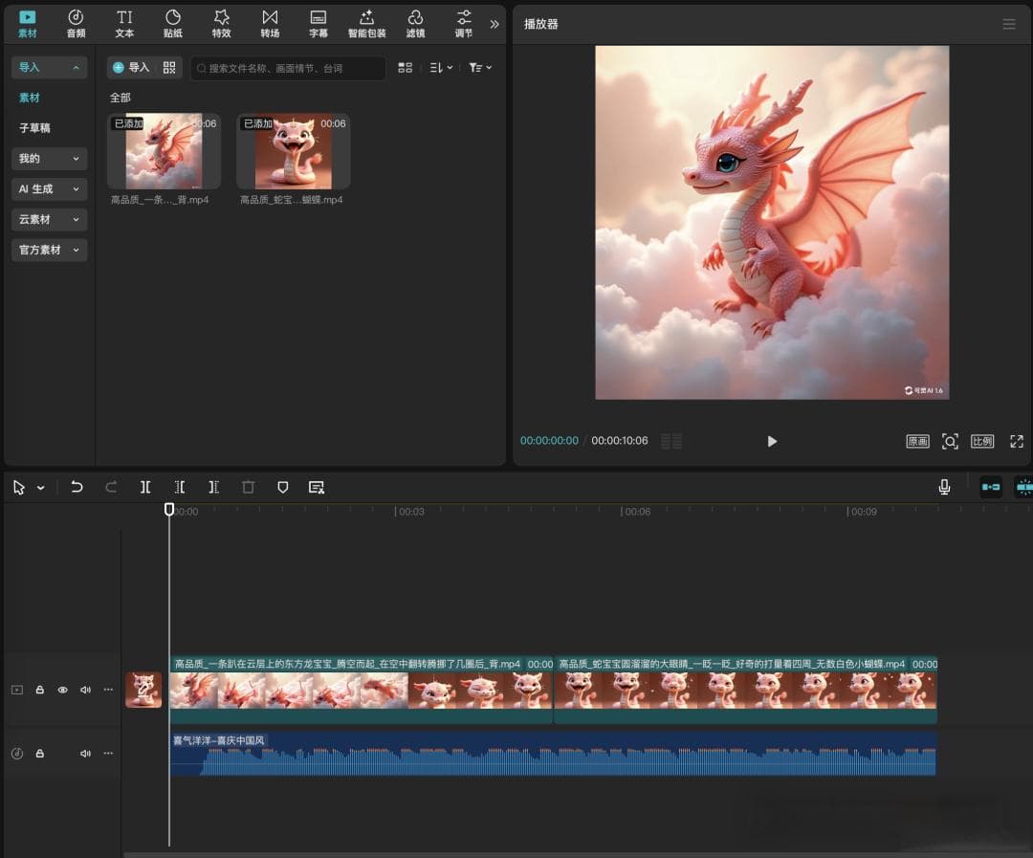Click the 00:03 mark on the ruler
The width and height of the screenshot is (1033, 858).
click(x=410, y=512)
